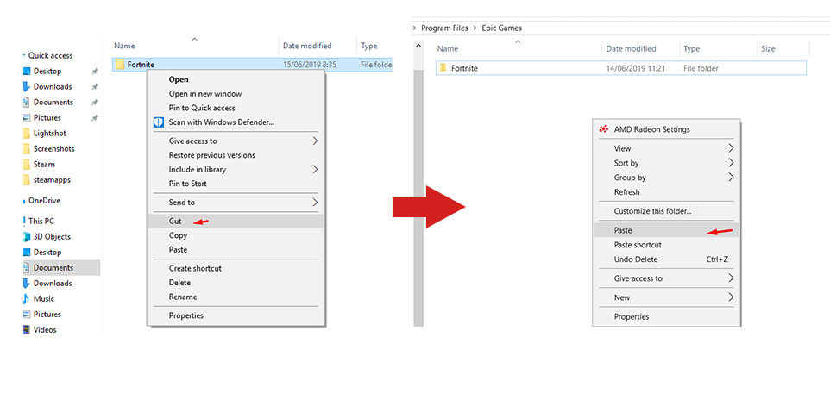Unpin Pictures using its pin icon
Image resolution: width=830 pixels, height=406 pixels.
pos(95,117)
